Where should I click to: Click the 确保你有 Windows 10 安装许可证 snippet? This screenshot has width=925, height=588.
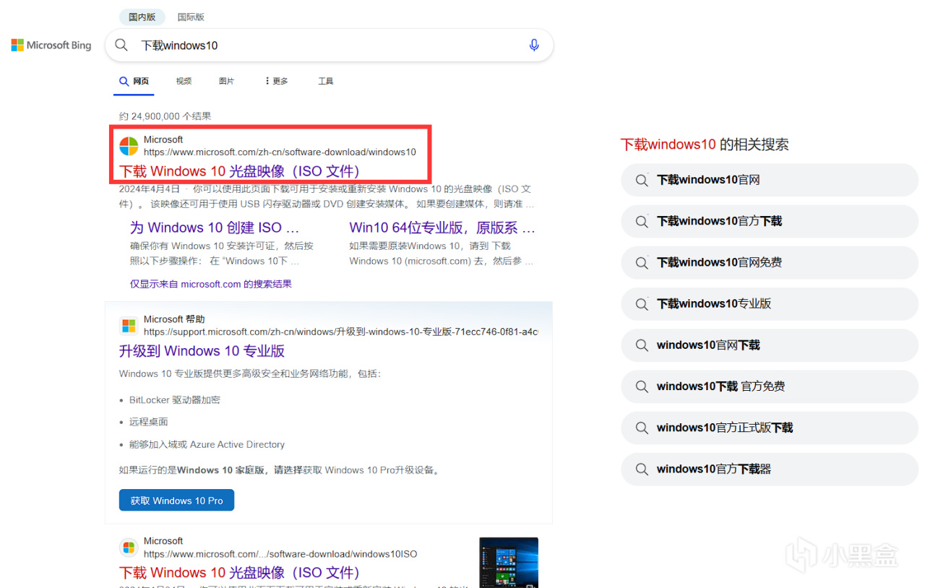222,254
